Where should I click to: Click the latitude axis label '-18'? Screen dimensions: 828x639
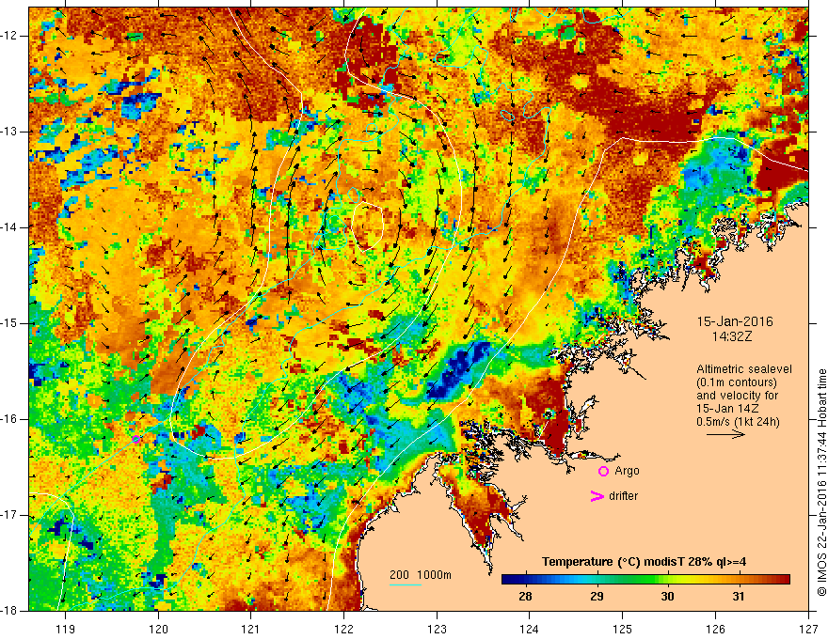(9, 611)
